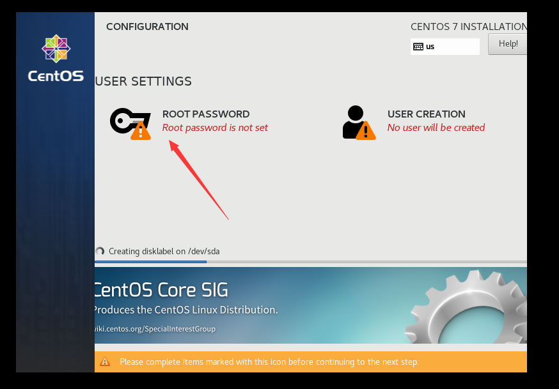Select the USER CREATION heading
This screenshot has height=389, width=559.
(427, 114)
